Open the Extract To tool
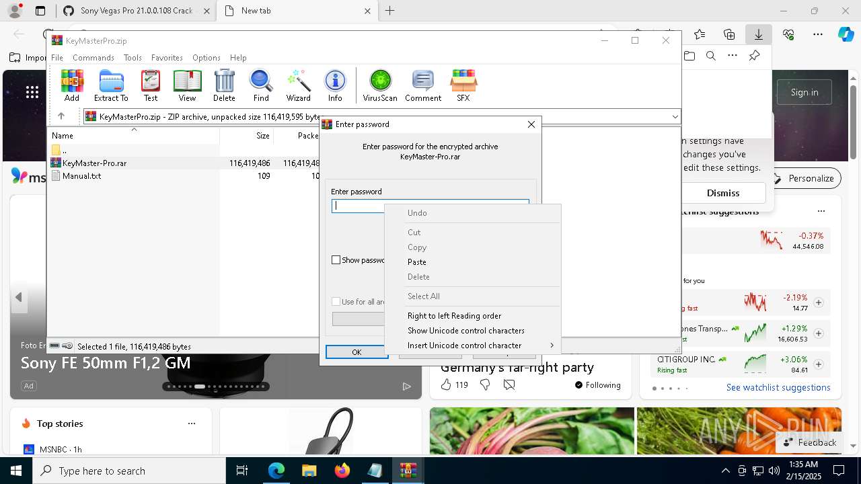The height and width of the screenshot is (484, 861). (x=111, y=85)
